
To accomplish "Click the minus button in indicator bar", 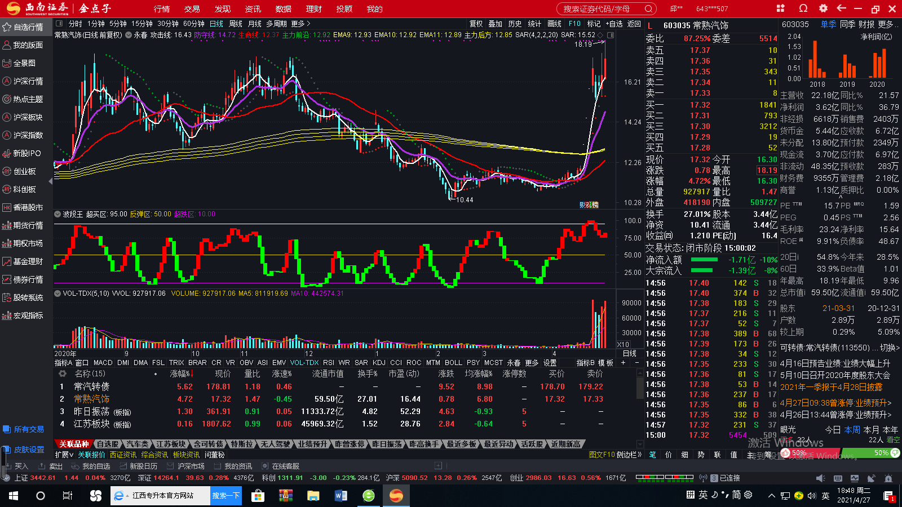I will click(x=637, y=363).
